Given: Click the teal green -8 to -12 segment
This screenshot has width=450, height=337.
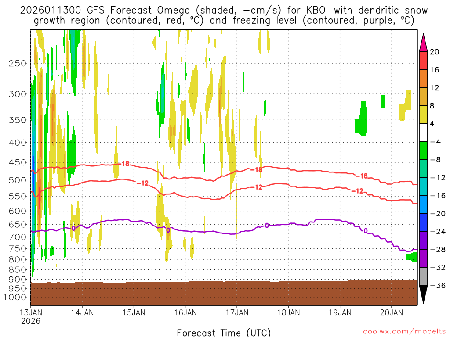Looking at the screenshot, I should [423, 168].
